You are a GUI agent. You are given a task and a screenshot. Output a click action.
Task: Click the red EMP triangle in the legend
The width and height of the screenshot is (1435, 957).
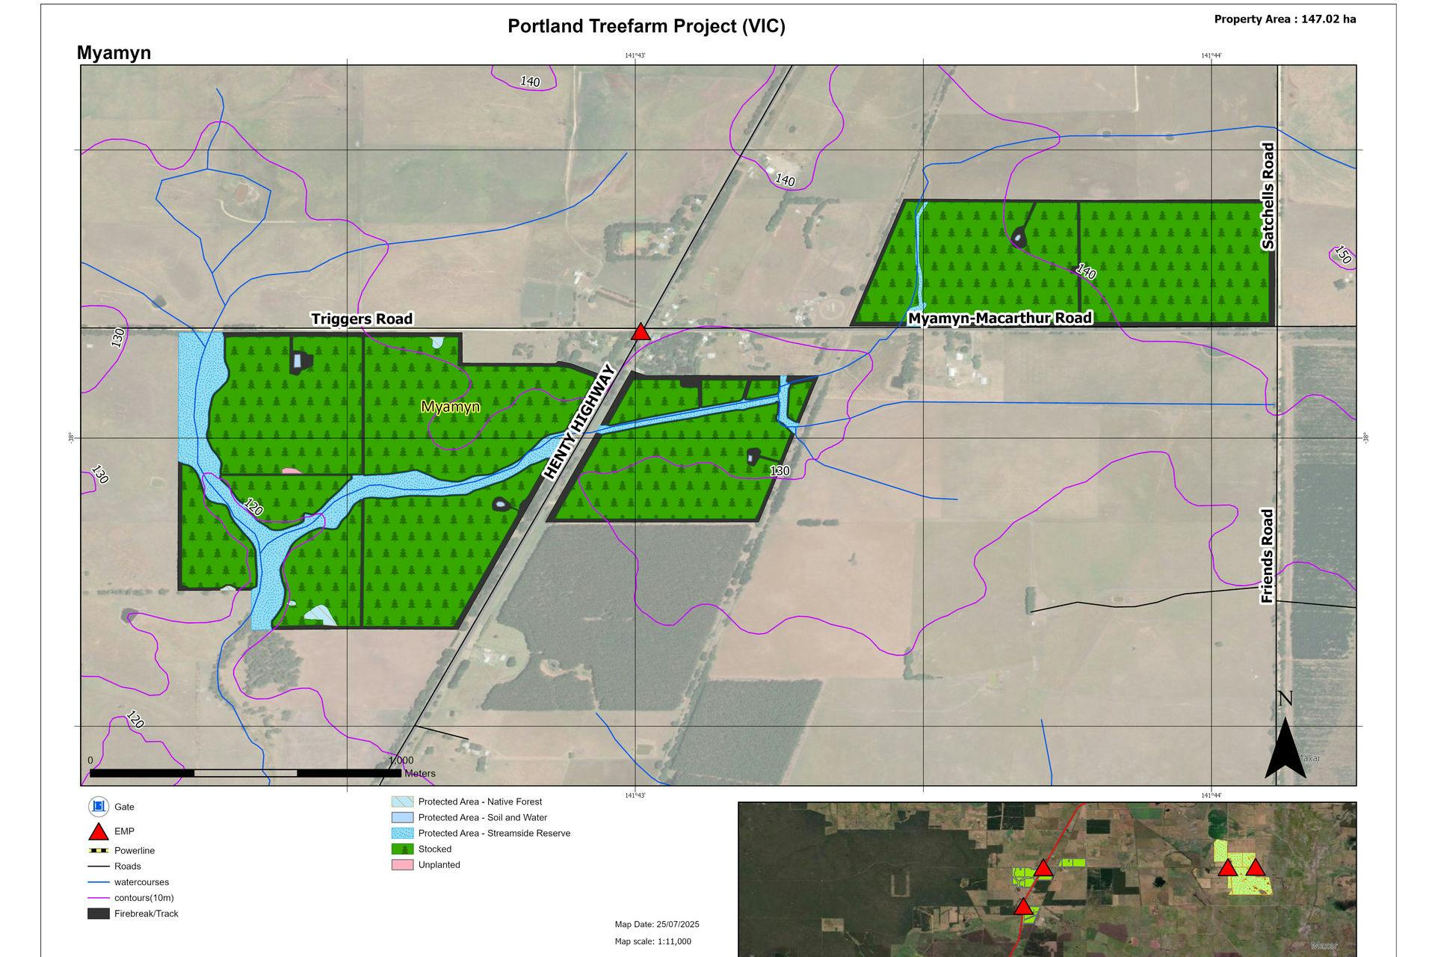[99, 831]
